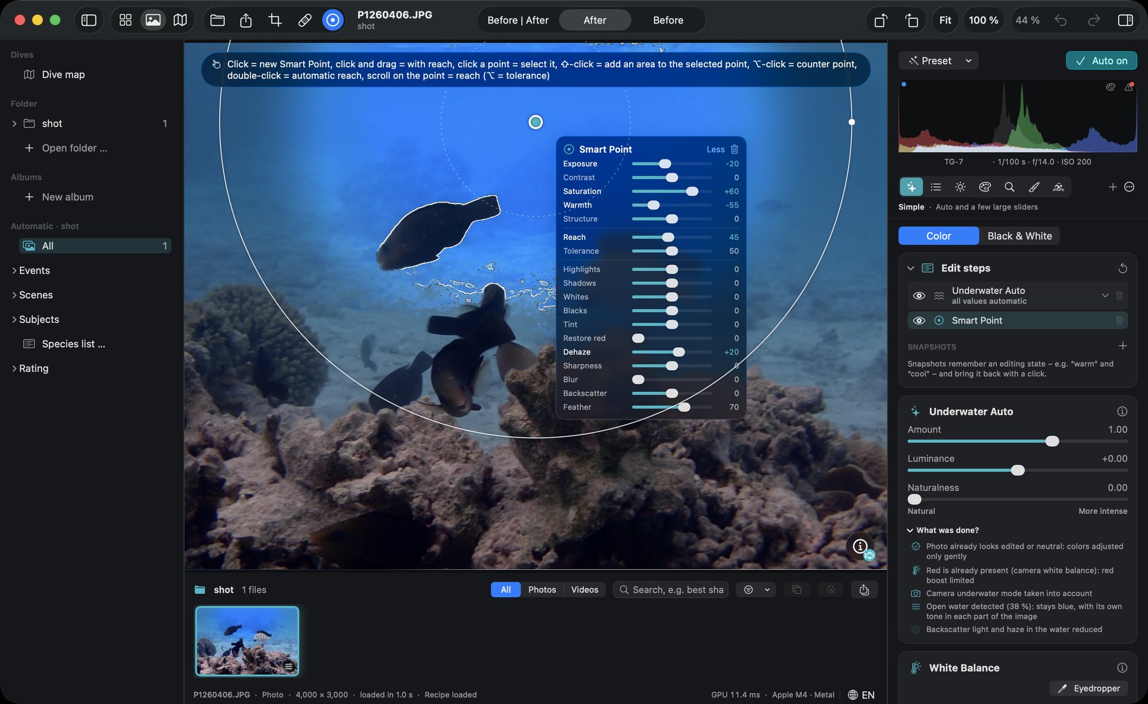Viewport: 1148px width, 704px height.
Task: Switch to Color mode
Action: coord(938,236)
